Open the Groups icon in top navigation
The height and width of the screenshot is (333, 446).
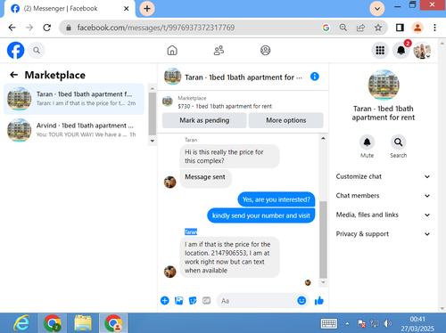[x=265, y=51]
